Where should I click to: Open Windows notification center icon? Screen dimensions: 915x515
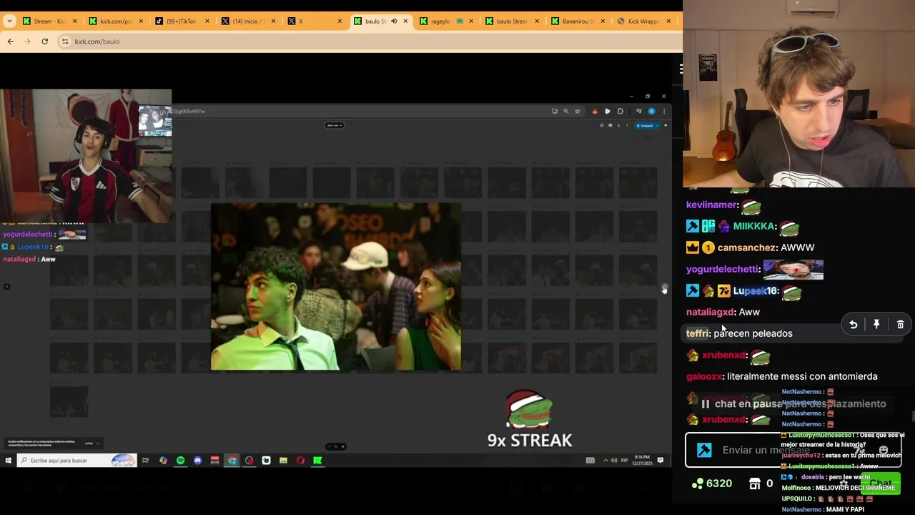pos(661,461)
